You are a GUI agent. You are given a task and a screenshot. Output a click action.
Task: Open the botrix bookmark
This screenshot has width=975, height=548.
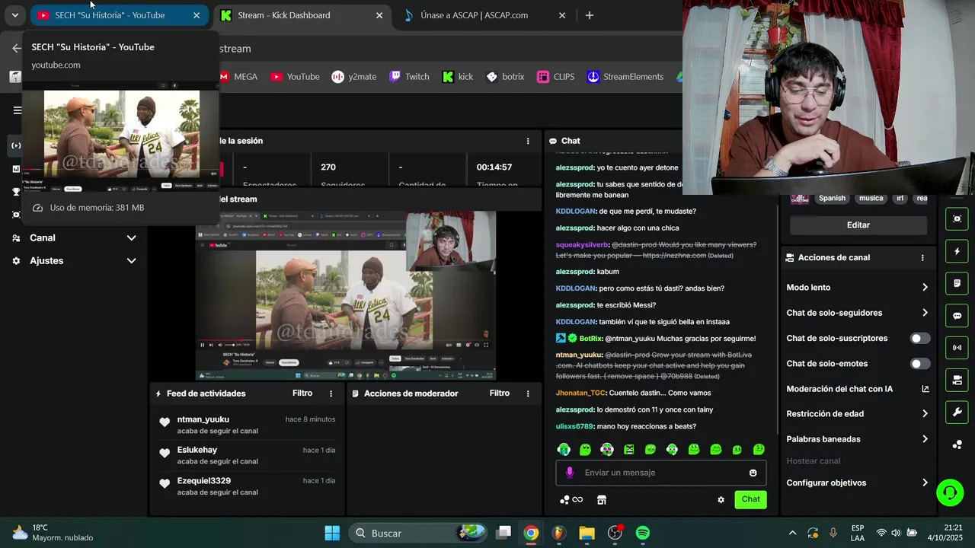(506, 77)
